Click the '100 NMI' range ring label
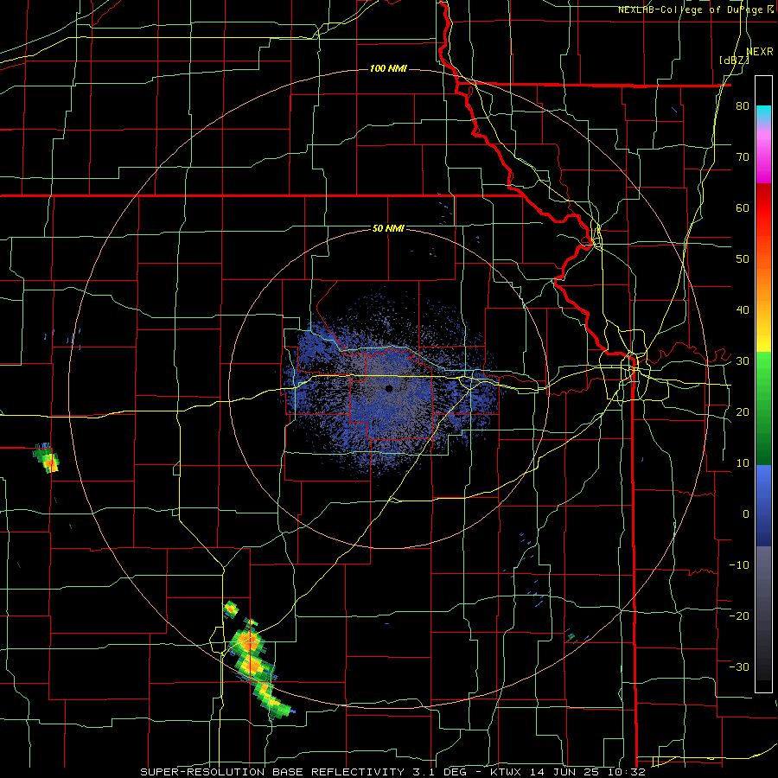Viewport: 778px width, 778px height. (x=388, y=68)
